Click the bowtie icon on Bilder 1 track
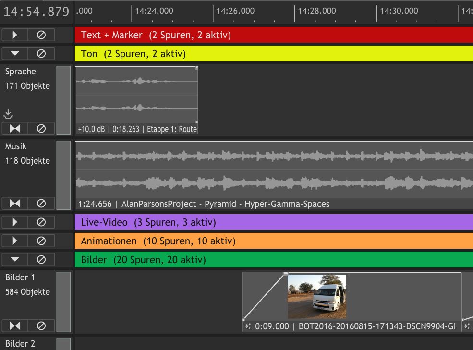 (x=15, y=326)
